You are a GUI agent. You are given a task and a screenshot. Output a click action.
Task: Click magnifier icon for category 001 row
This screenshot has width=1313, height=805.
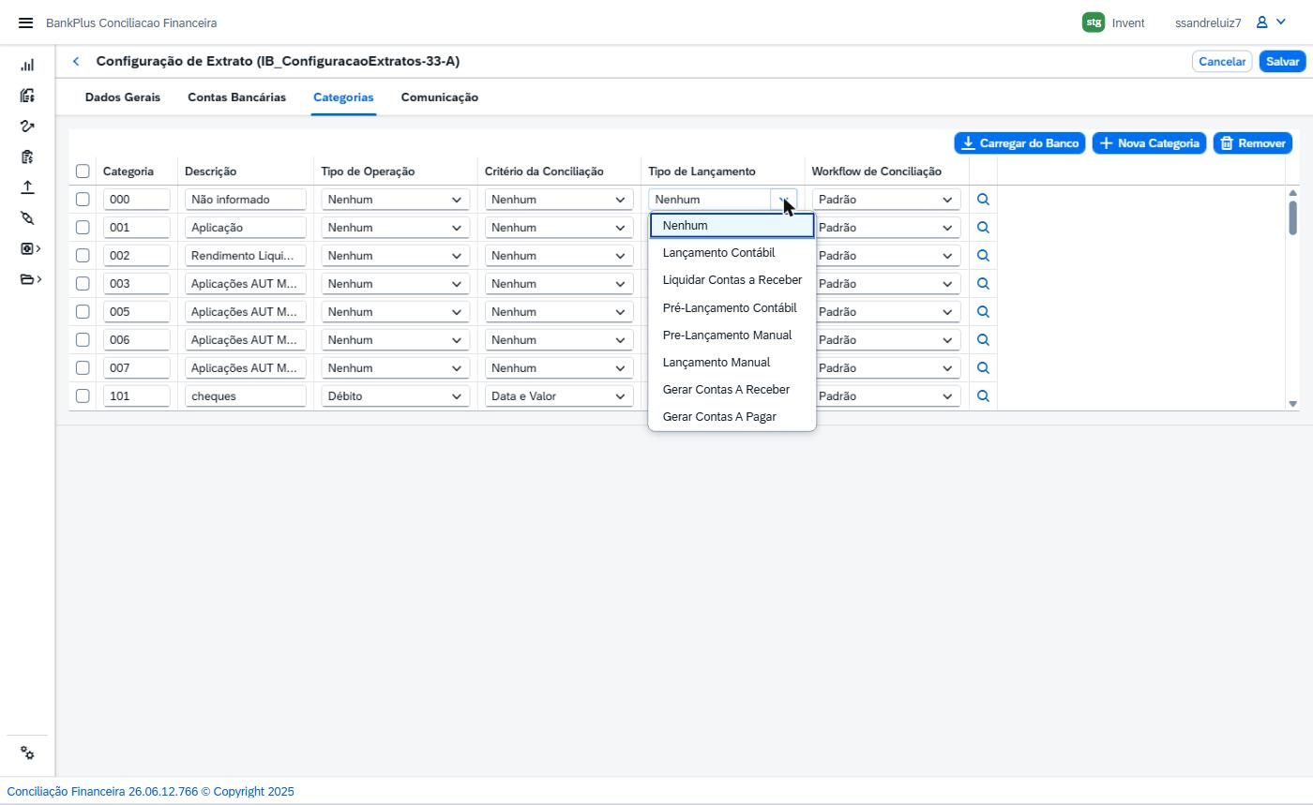pos(983,227)
